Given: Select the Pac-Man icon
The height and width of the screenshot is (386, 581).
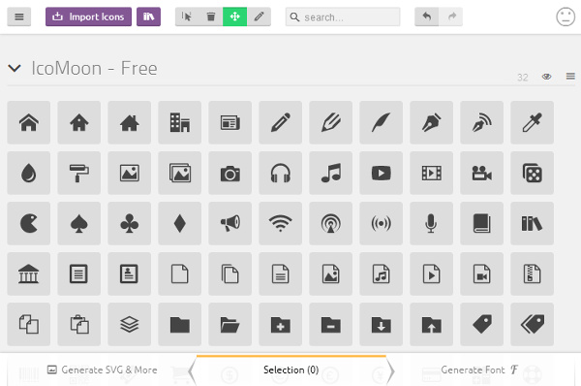Looking at the screenshot, I should (28, 223).
